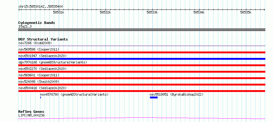Click the blue bar under nsv6501947
Image resolution: width=274 pixels, height=122 pixels.
pos(142,59)
